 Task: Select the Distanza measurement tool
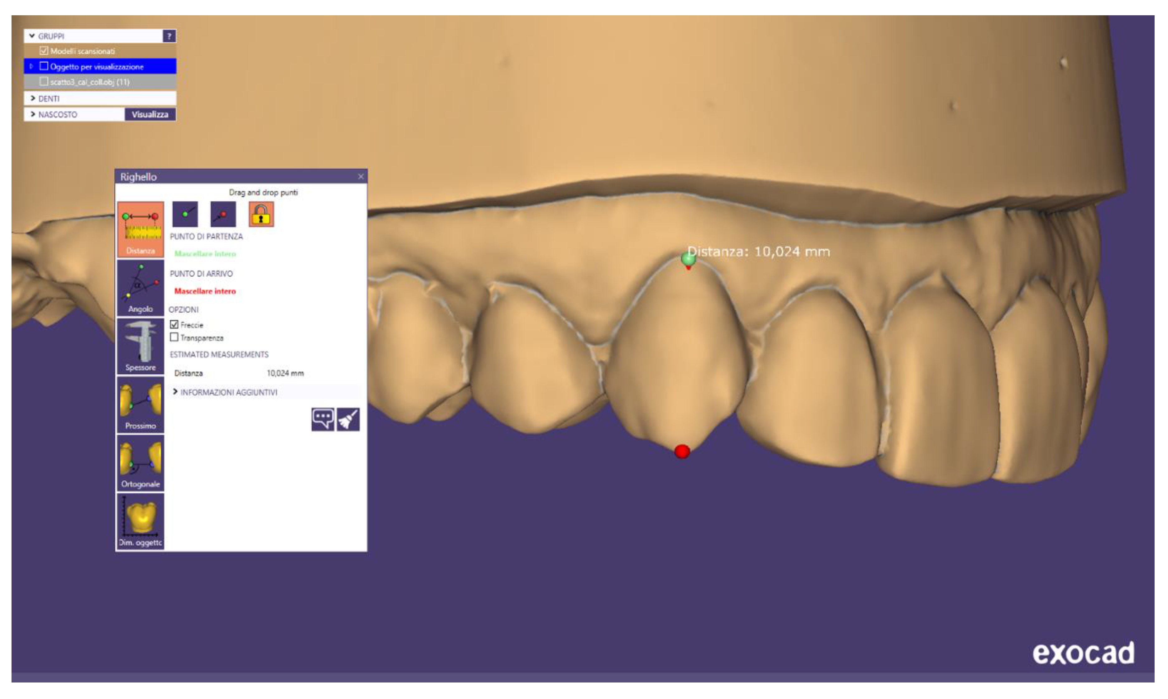(x=140, y=229)
